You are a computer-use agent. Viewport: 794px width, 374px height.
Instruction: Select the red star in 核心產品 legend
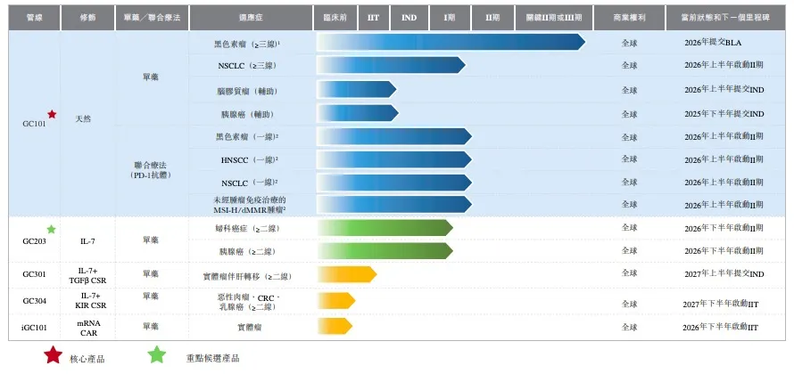[53, 355]
